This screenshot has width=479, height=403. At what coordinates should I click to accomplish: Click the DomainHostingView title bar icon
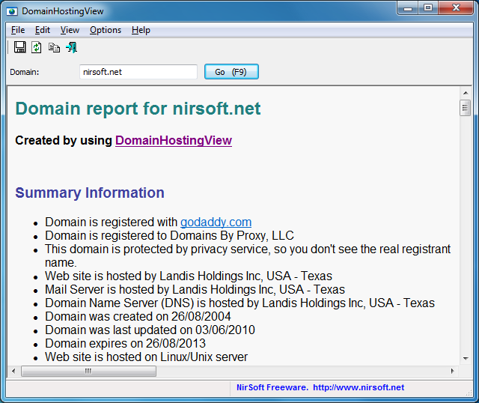click(12, 12)
